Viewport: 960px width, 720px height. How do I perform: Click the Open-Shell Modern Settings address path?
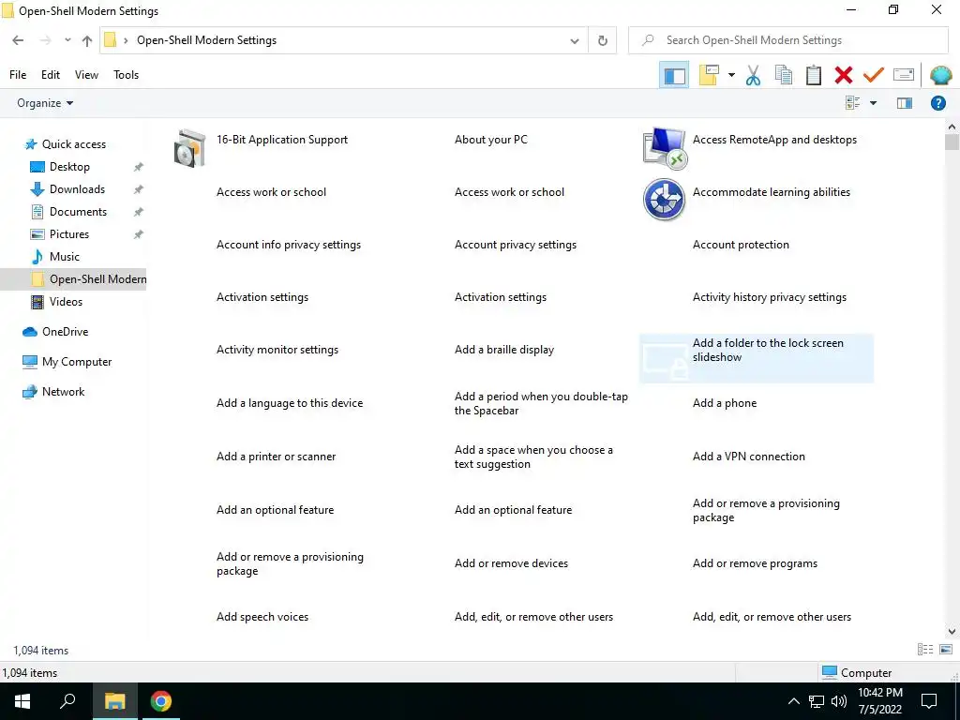(x=206, y=40)
